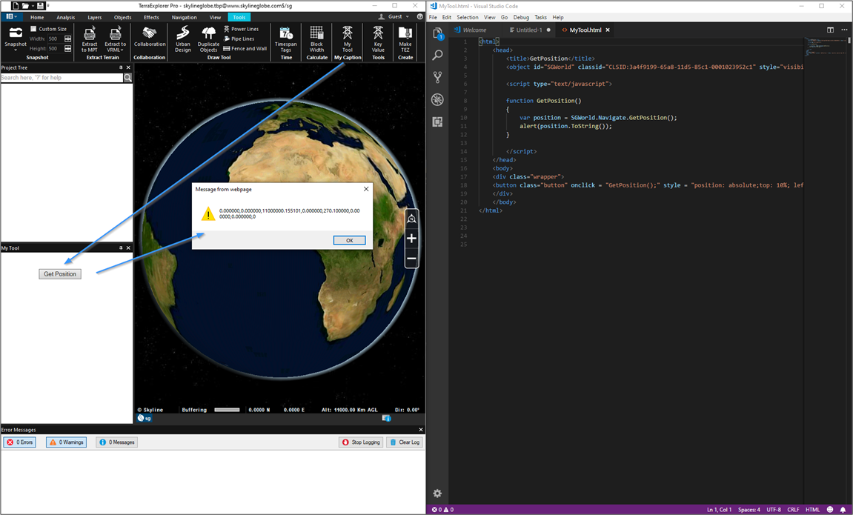
Task: Open the TerraExplorer application menu button
Action: (x=11, y=17)
